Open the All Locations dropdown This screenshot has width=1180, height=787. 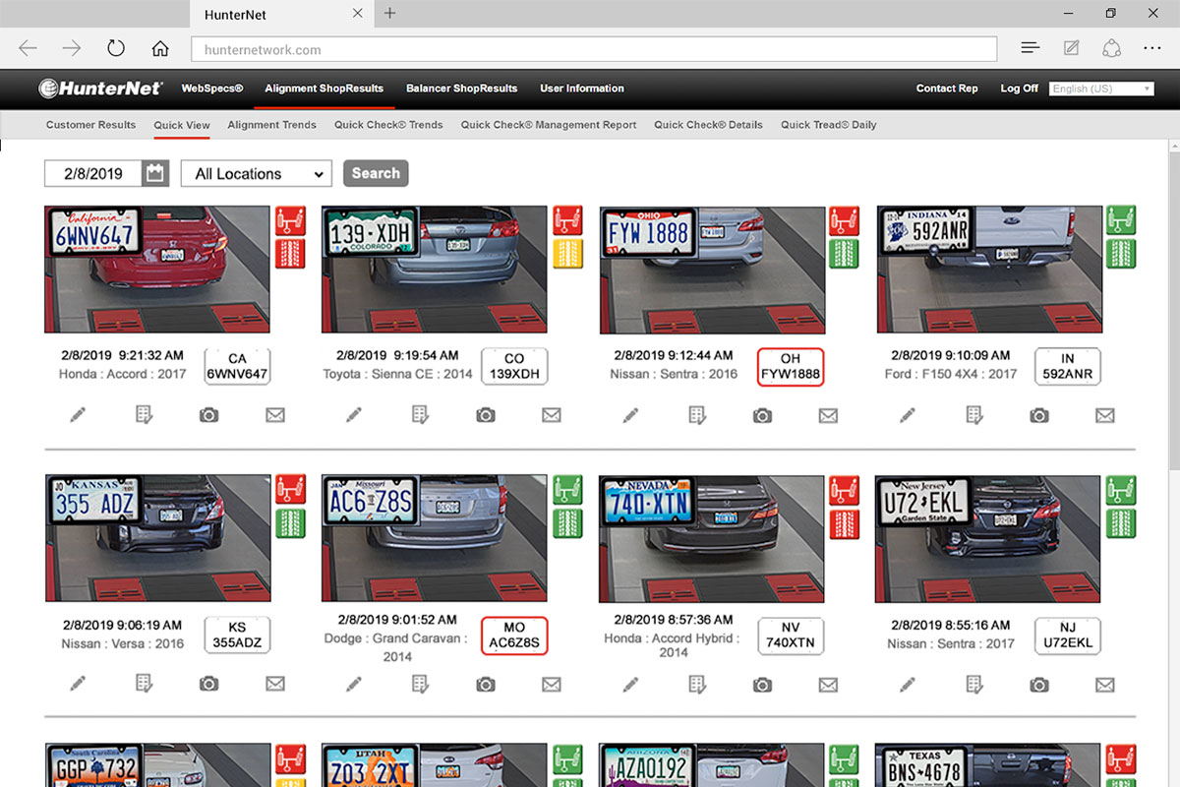pyautogui.click(x=257, y=173)
